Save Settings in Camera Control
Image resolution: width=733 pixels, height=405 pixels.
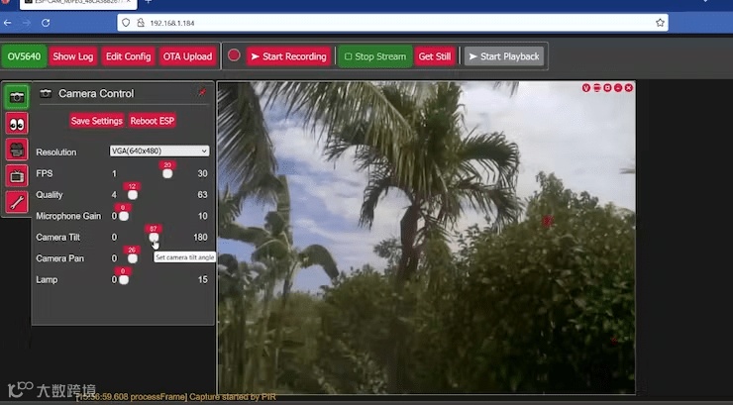tap(97, 121)
